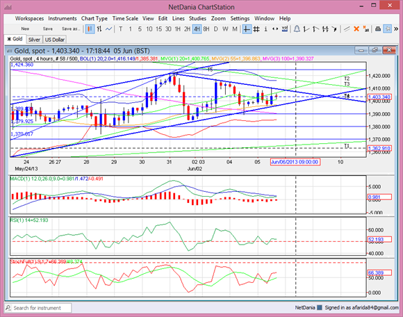Set time scale to 1 minute

[131, 29]
